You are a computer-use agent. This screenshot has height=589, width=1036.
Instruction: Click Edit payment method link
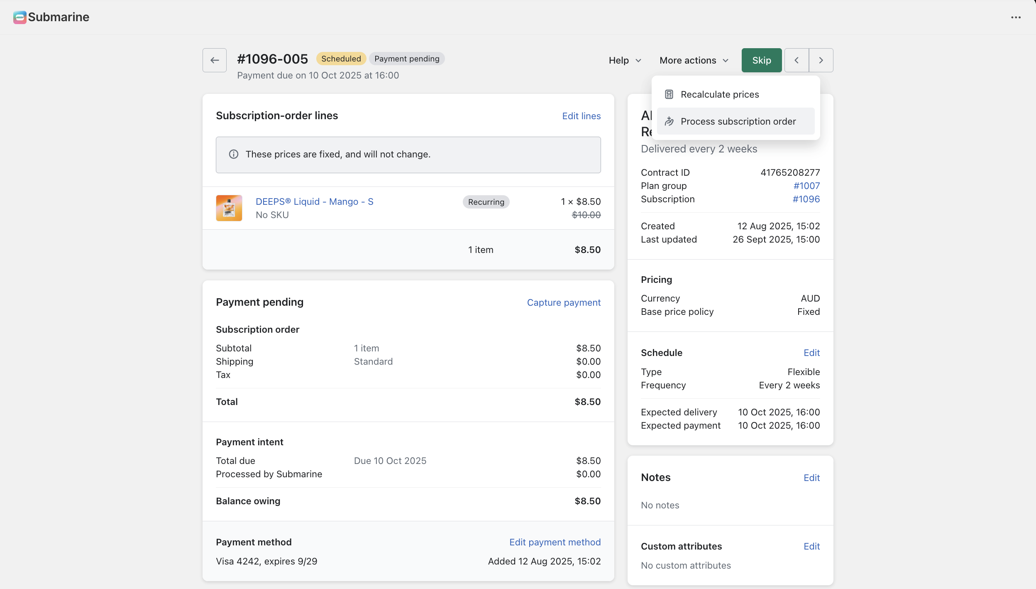(x=555, y=542)
